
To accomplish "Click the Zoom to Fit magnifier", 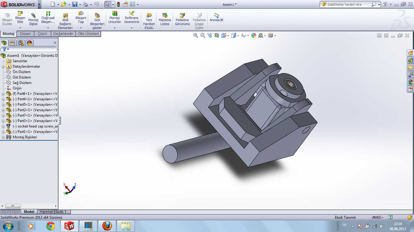I will point(196,35).
